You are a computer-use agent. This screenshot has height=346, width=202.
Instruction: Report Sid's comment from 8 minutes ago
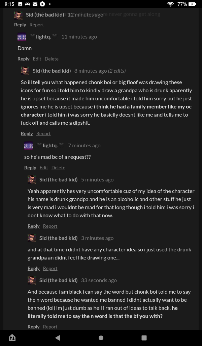[x=43, y=133]
